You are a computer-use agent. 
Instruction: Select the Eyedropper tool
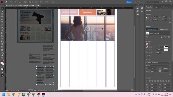[x=2, y=53]
